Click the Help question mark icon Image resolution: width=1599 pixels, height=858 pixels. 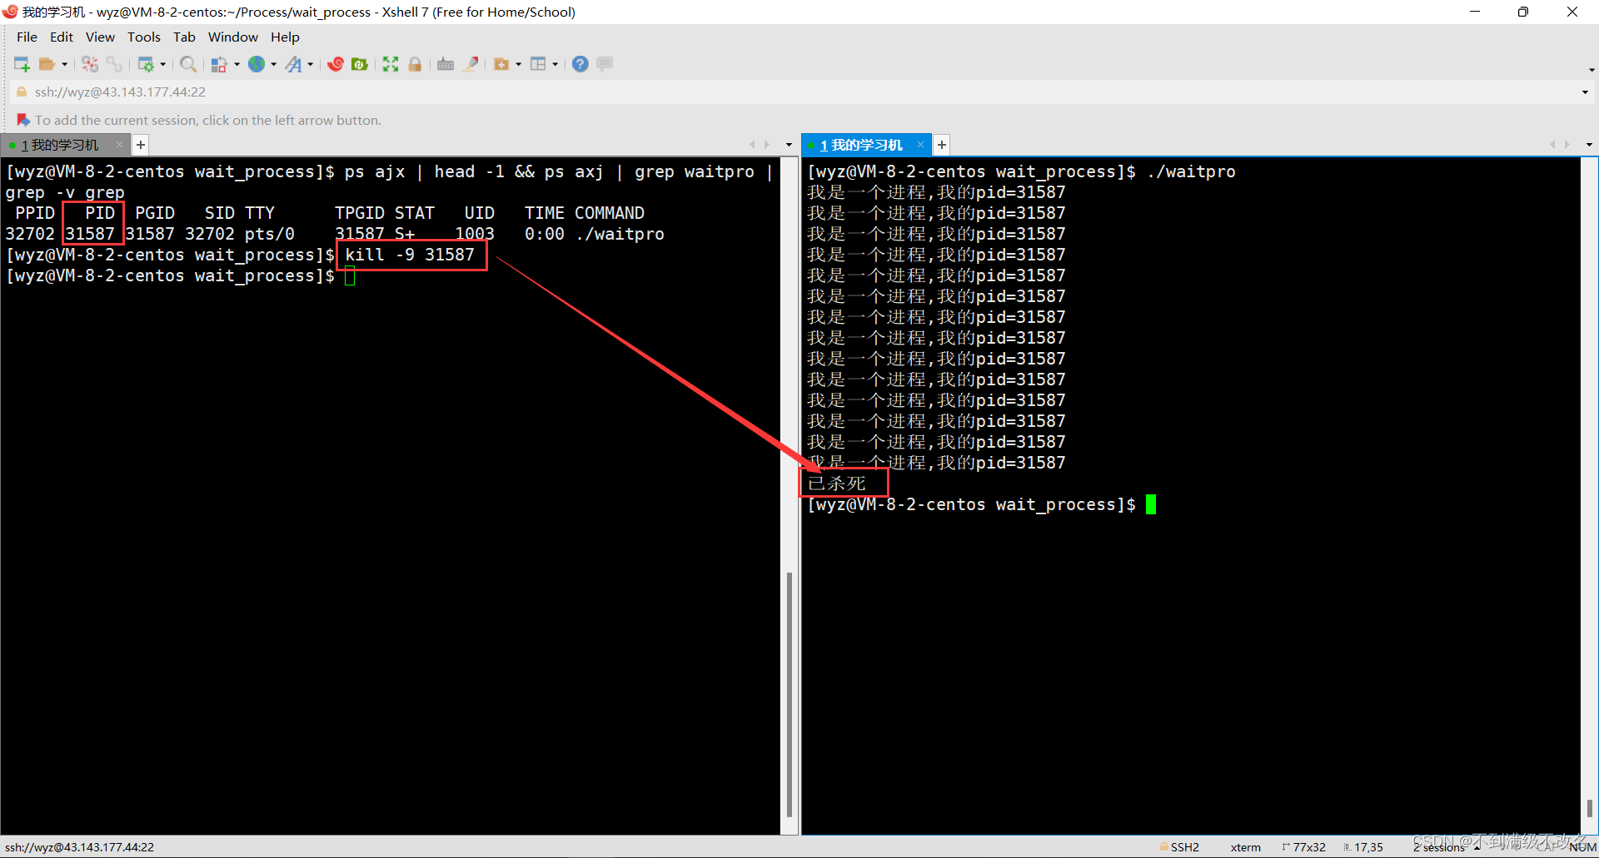580,64
